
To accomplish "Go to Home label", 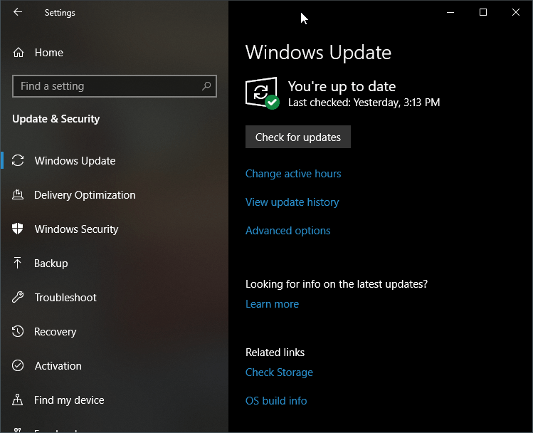I will 49,53.
